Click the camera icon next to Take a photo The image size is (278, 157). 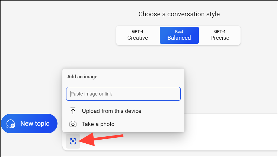coord(73,124)
